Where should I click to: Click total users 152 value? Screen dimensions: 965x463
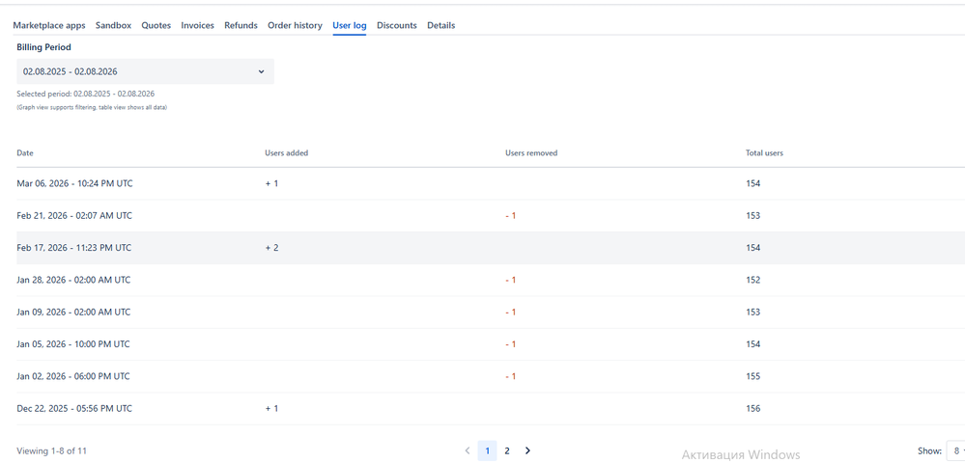click(x=752, y=280)
